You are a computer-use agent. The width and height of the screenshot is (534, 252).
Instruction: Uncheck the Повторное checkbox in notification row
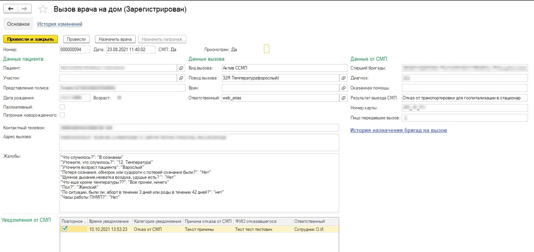point(65,229)
